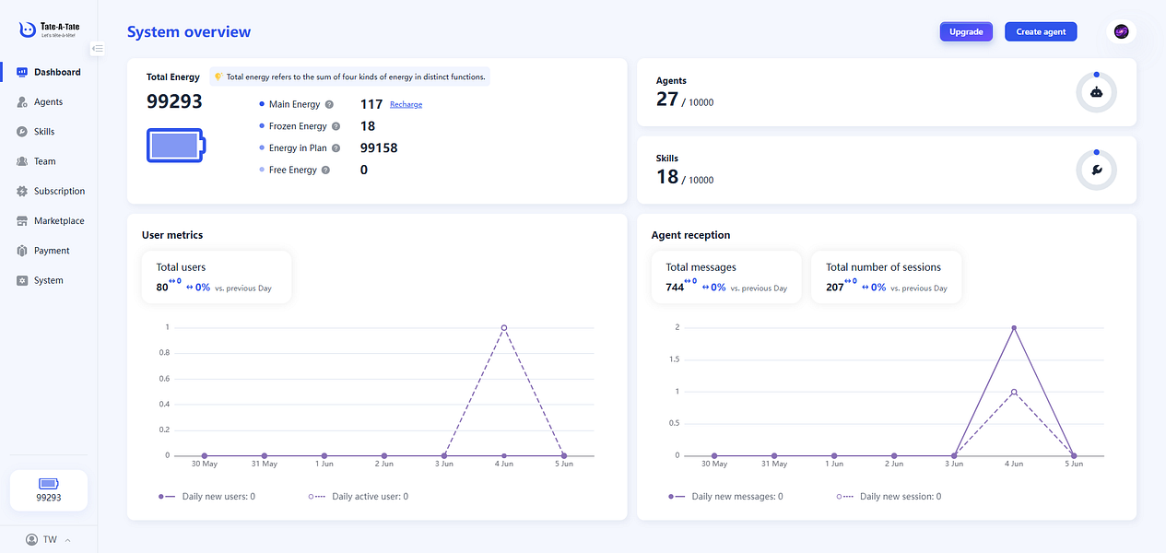
Task: Toggle Daily active user legend series
Action: tap(359, 497)
